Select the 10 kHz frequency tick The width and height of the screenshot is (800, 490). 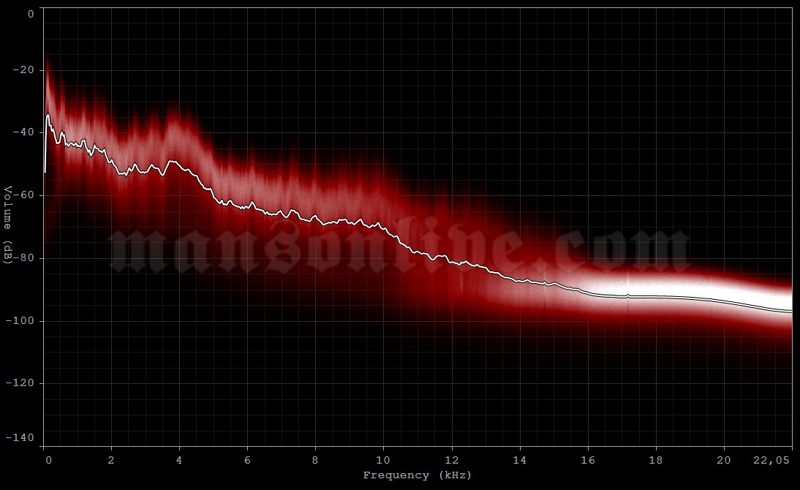click(382, 461)
